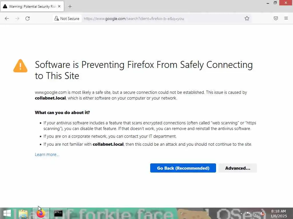The image size is (293, 219).
Task: Click the Firefox taskbar icon
Action: coord(41,213)
